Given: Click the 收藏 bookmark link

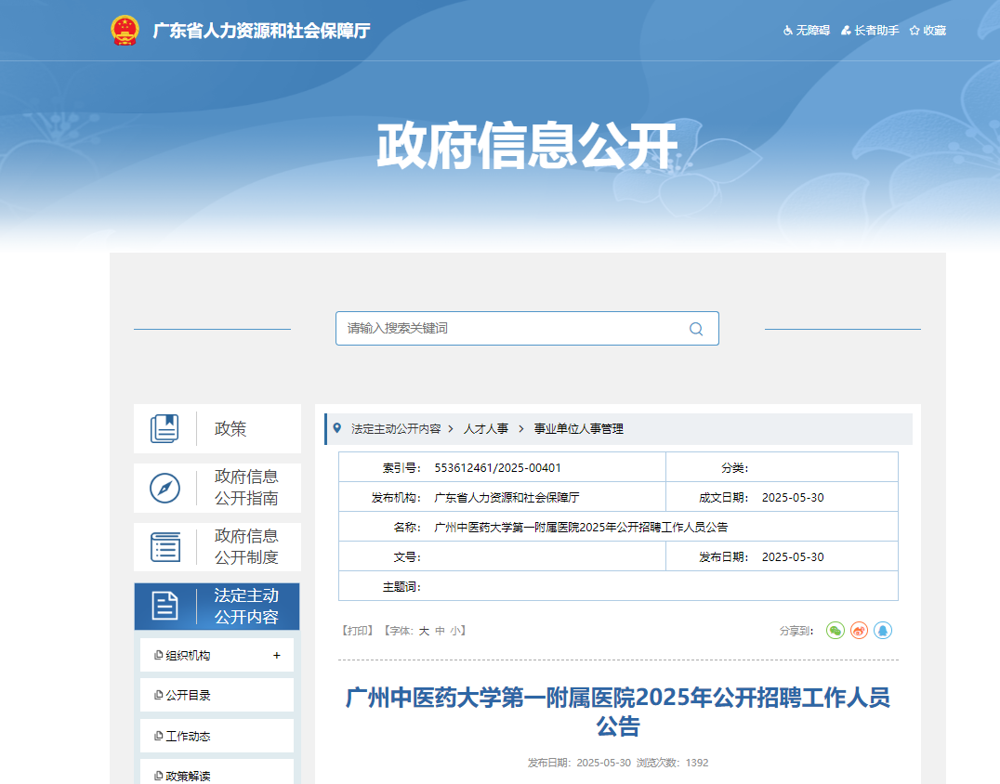Looking at the screenshot, I should 928,30.
